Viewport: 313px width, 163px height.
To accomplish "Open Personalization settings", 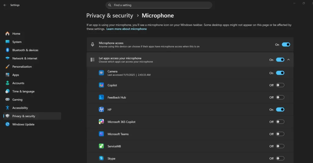I will 32,67.
